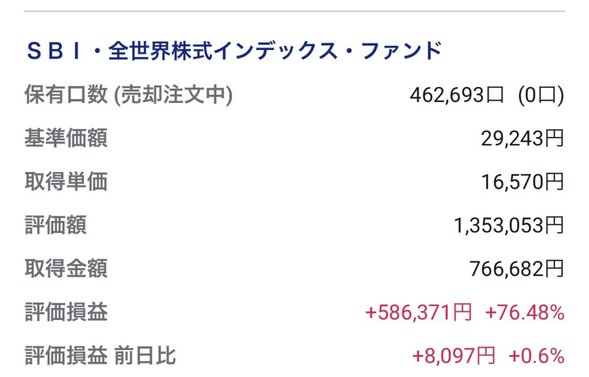The width and height of the screenshot is (589, 377).
Task: Click the 基準価額 label
Action: tap(66, 139)
